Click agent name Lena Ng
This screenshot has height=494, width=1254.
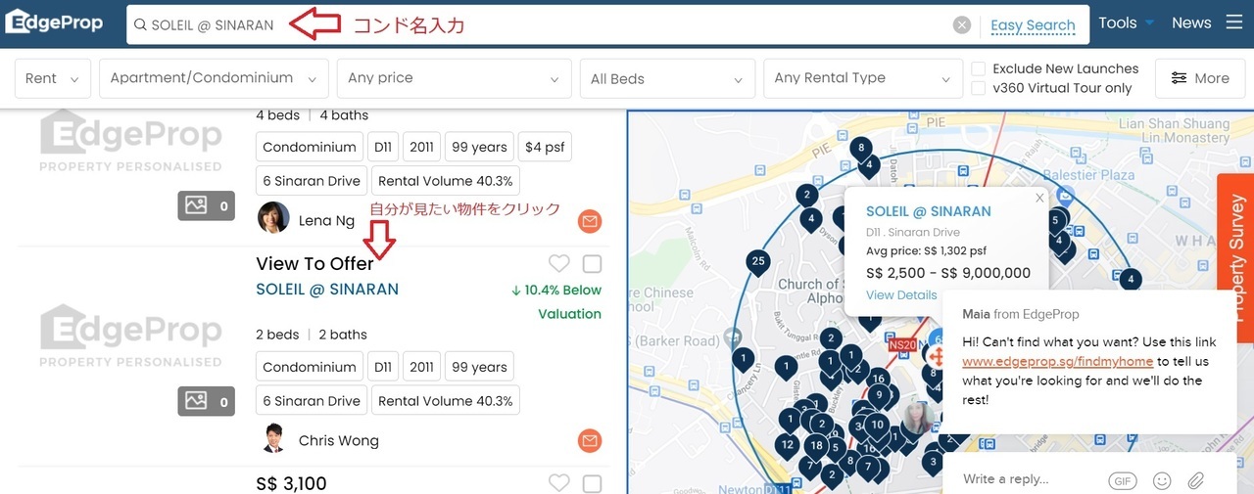pyautogui.click(x=327, y=221)
